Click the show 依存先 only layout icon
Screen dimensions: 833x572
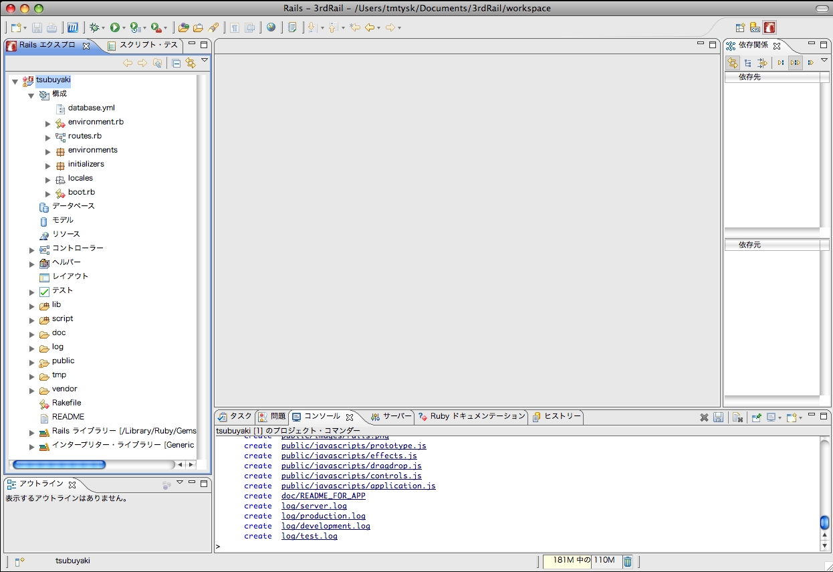click(780, 63)
